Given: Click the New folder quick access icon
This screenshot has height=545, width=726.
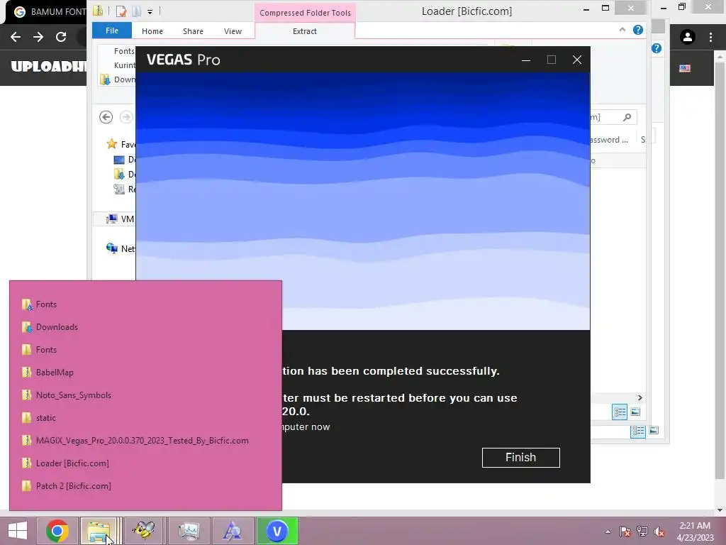Looking at the screenshot, I should (136, 11).
